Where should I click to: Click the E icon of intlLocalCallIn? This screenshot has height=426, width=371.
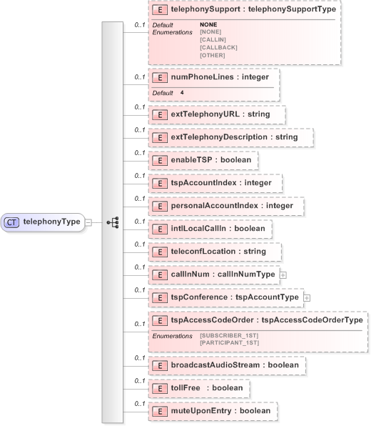click(x=160, y=229)
